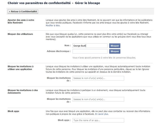Click the event invitations friend name field
Viewport: 167px width, 126px height.
pyautogui.click(x=98, y=99)
